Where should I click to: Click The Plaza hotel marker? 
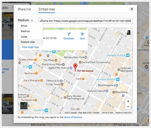coord(56,60)
